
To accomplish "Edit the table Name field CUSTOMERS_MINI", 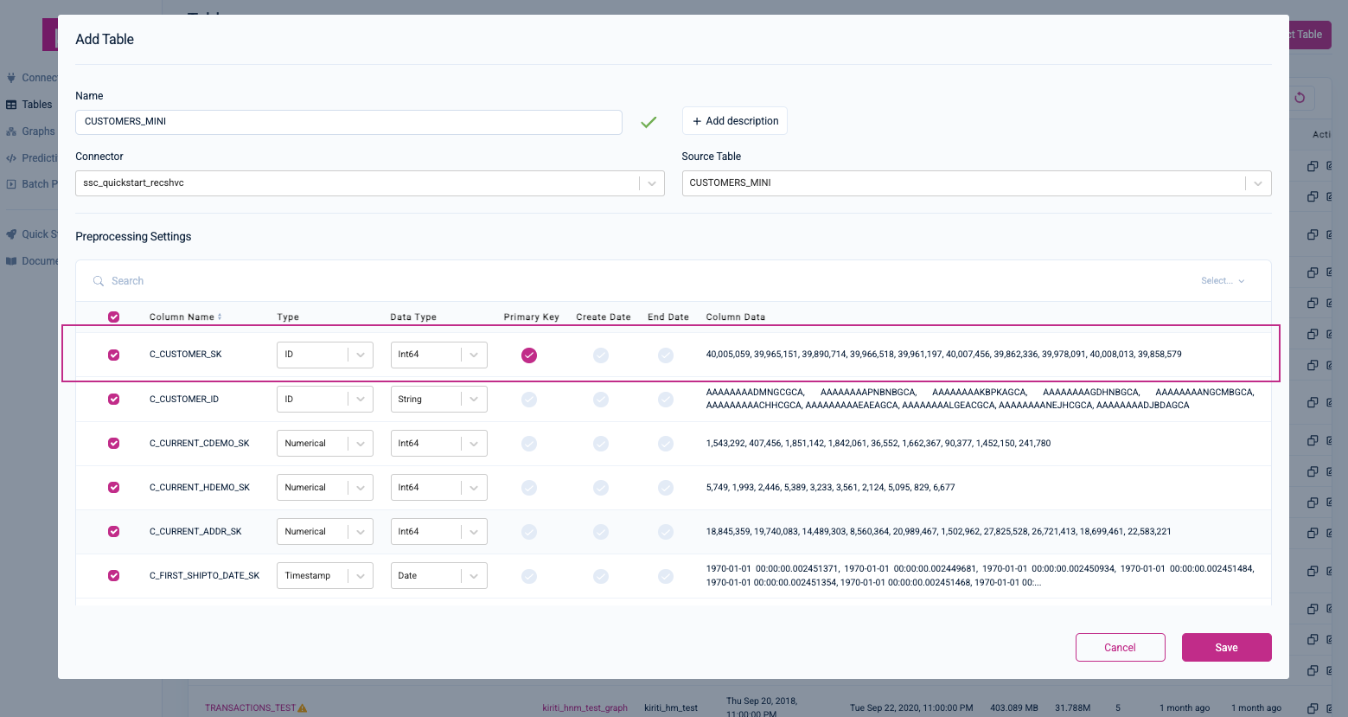I will tap(348, 122).
